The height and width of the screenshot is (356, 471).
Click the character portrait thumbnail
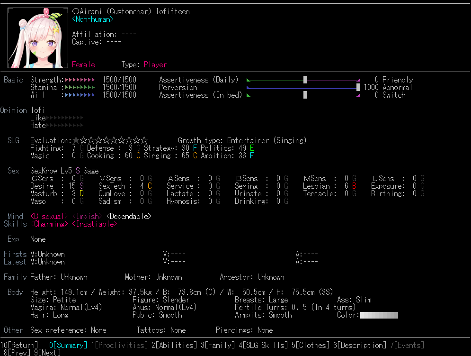point(38,38)
